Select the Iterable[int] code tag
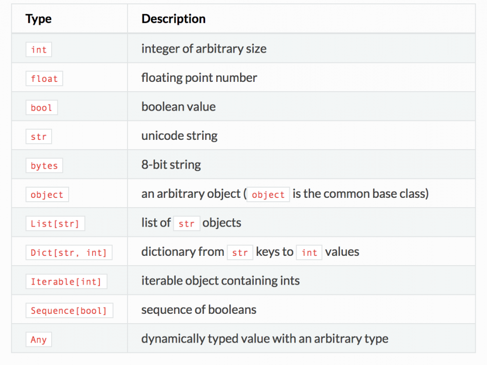Image resolution: width=487 pixels, height=365 pixels. tap(66, 282)
